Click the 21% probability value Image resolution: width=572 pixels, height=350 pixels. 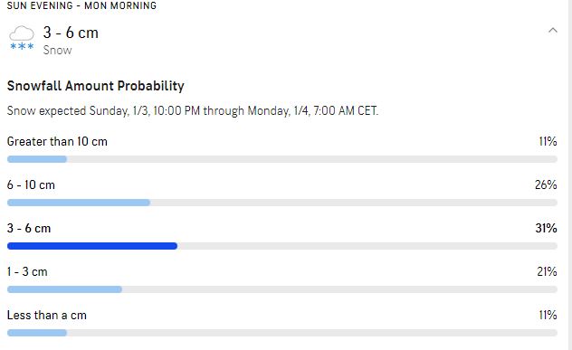[x=547, y=271]
